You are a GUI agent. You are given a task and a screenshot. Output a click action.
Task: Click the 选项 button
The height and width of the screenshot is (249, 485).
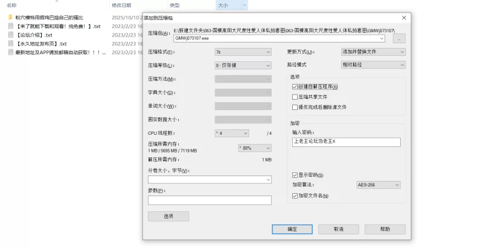[169, 216]
